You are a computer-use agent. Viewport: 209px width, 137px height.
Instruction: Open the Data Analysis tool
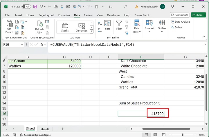pyautogui.click(x=181, y=22)
